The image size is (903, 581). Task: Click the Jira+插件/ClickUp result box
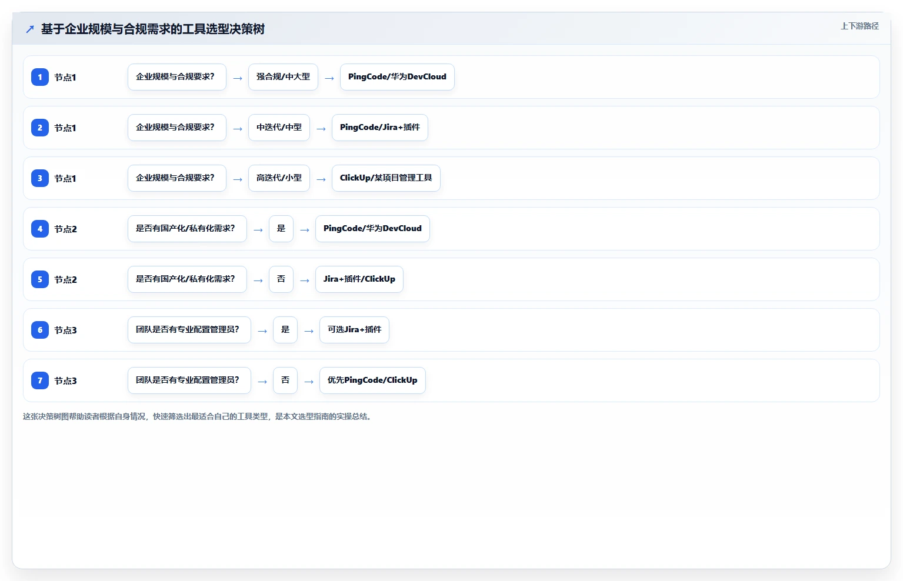[359, 279]
